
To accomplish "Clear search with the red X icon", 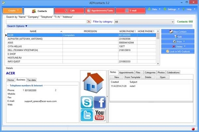I will click(89, 22).
